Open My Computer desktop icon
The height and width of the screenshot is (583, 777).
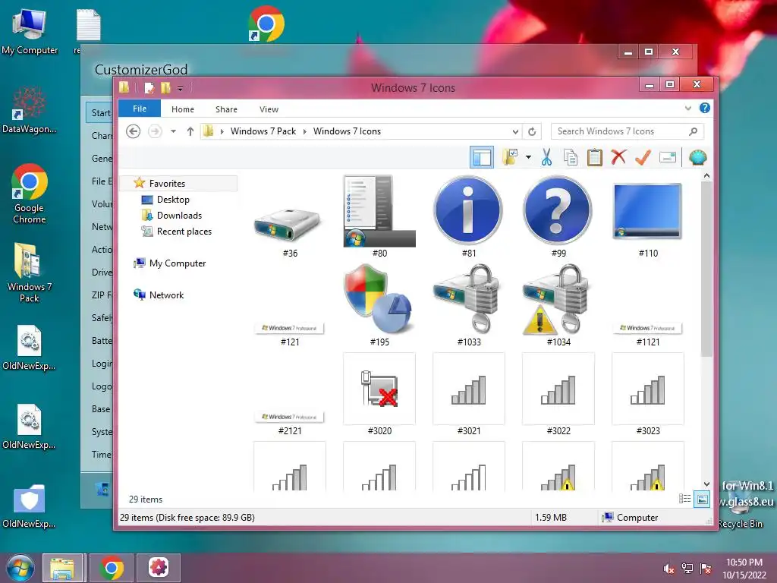tap(30, 31)
